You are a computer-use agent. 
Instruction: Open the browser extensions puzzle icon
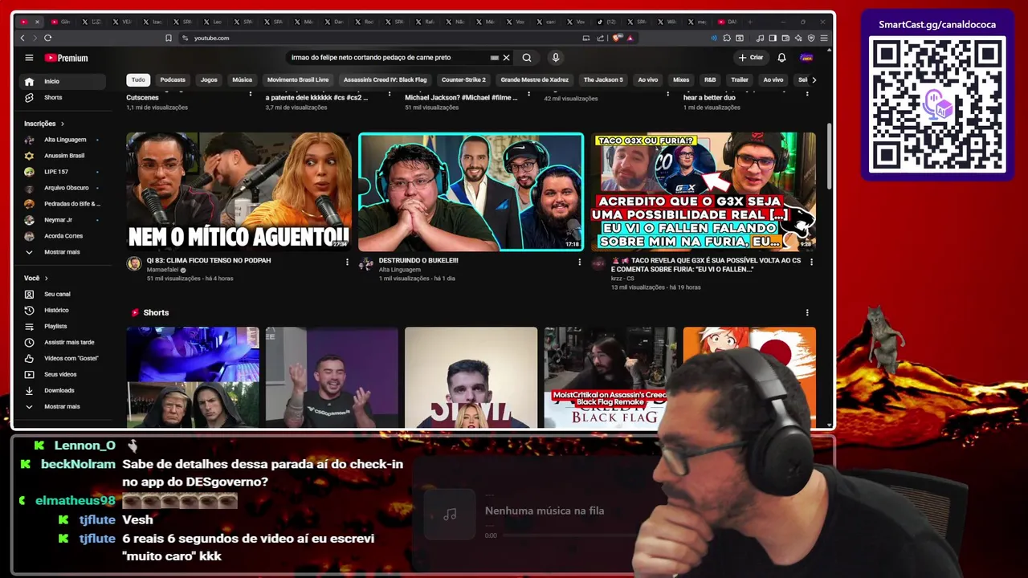pos(727,38)
